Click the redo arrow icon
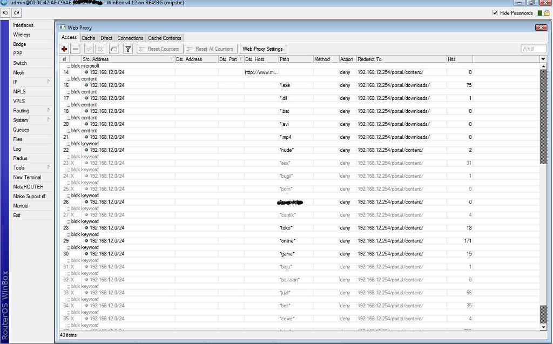 16,12
